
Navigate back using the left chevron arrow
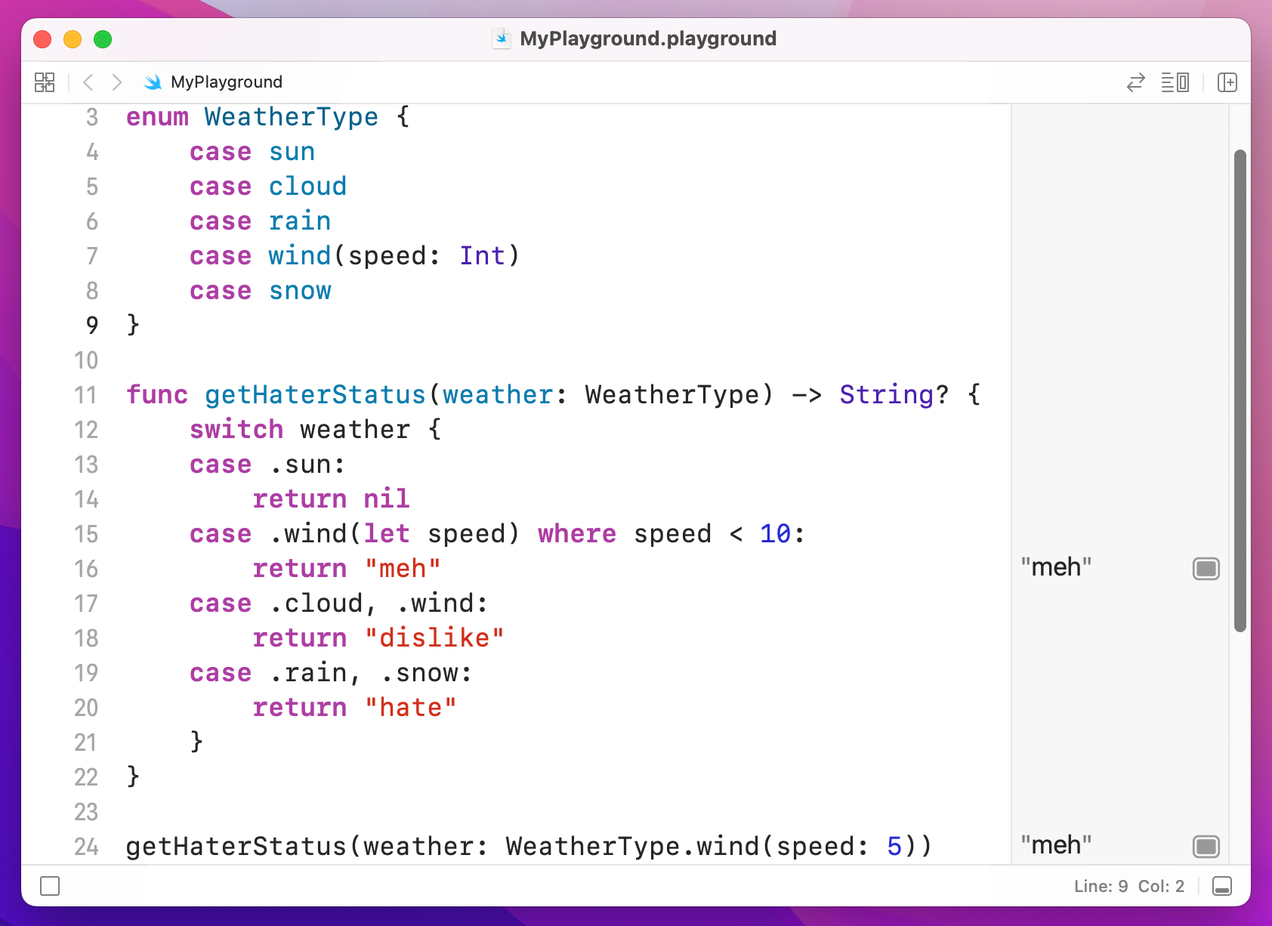click(x=88, y=82)
